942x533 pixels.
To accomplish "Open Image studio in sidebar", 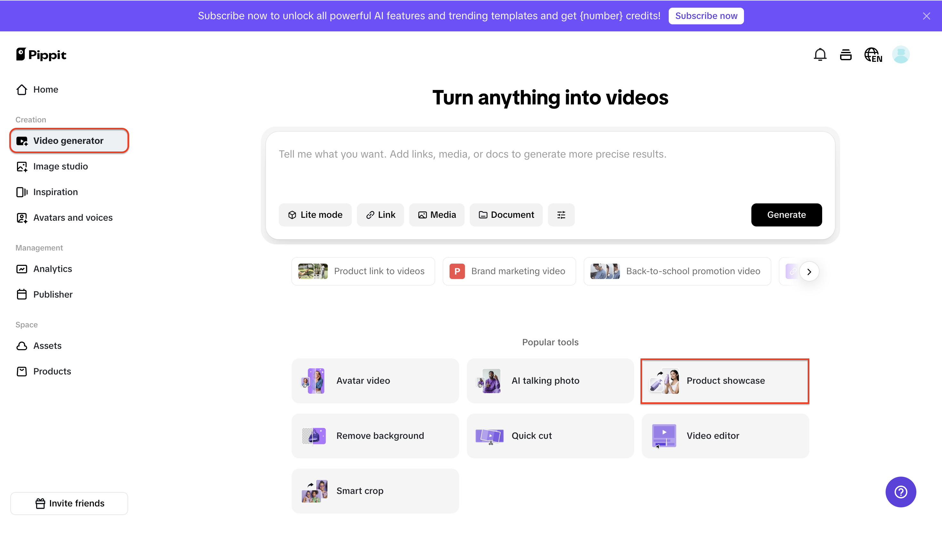I will 61,167.
